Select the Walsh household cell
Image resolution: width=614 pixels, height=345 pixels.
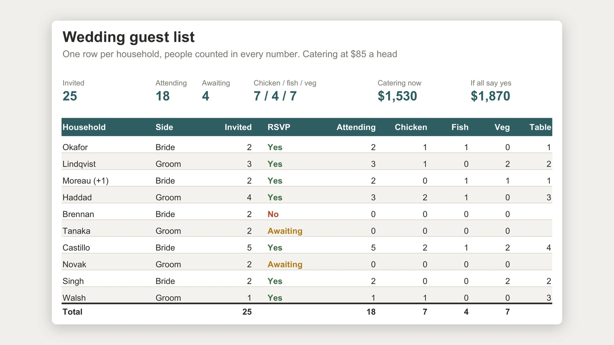(x=74, y=298)
